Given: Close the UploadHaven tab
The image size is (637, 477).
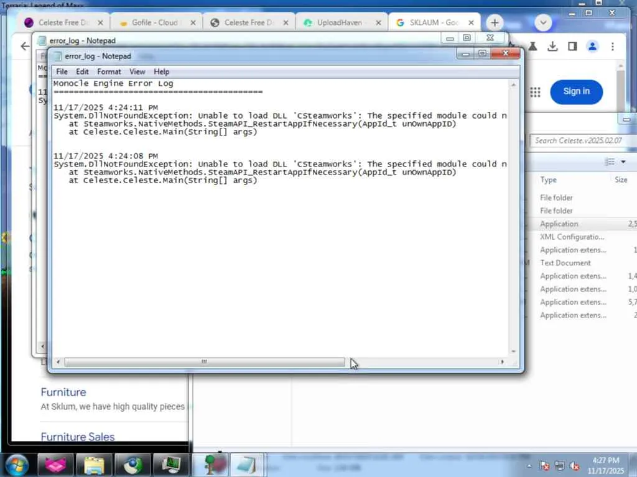Looking at the screenshot, I should 379,23.
